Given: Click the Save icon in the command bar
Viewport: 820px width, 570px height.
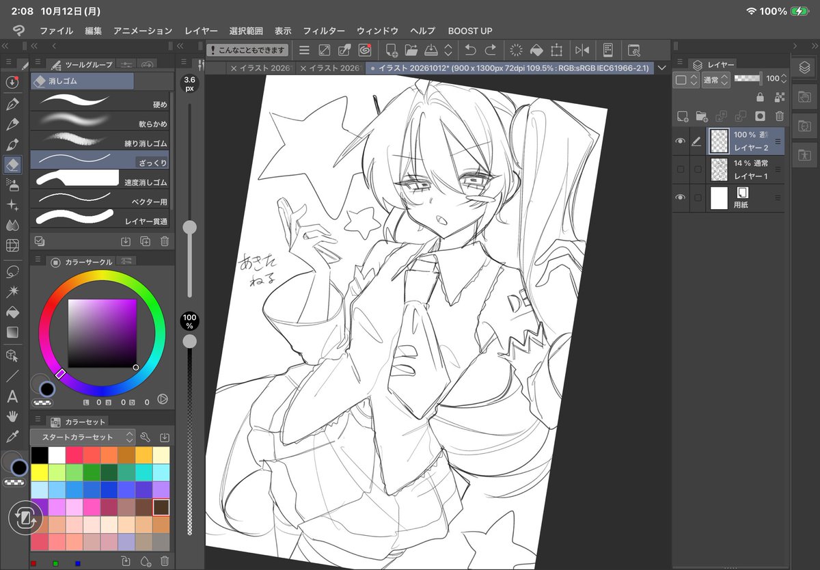Looking at the screenshot, I should [430, 50].
